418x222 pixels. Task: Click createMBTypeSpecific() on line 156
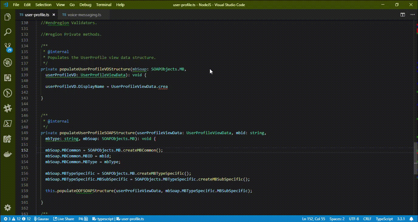tap(164, 173)
